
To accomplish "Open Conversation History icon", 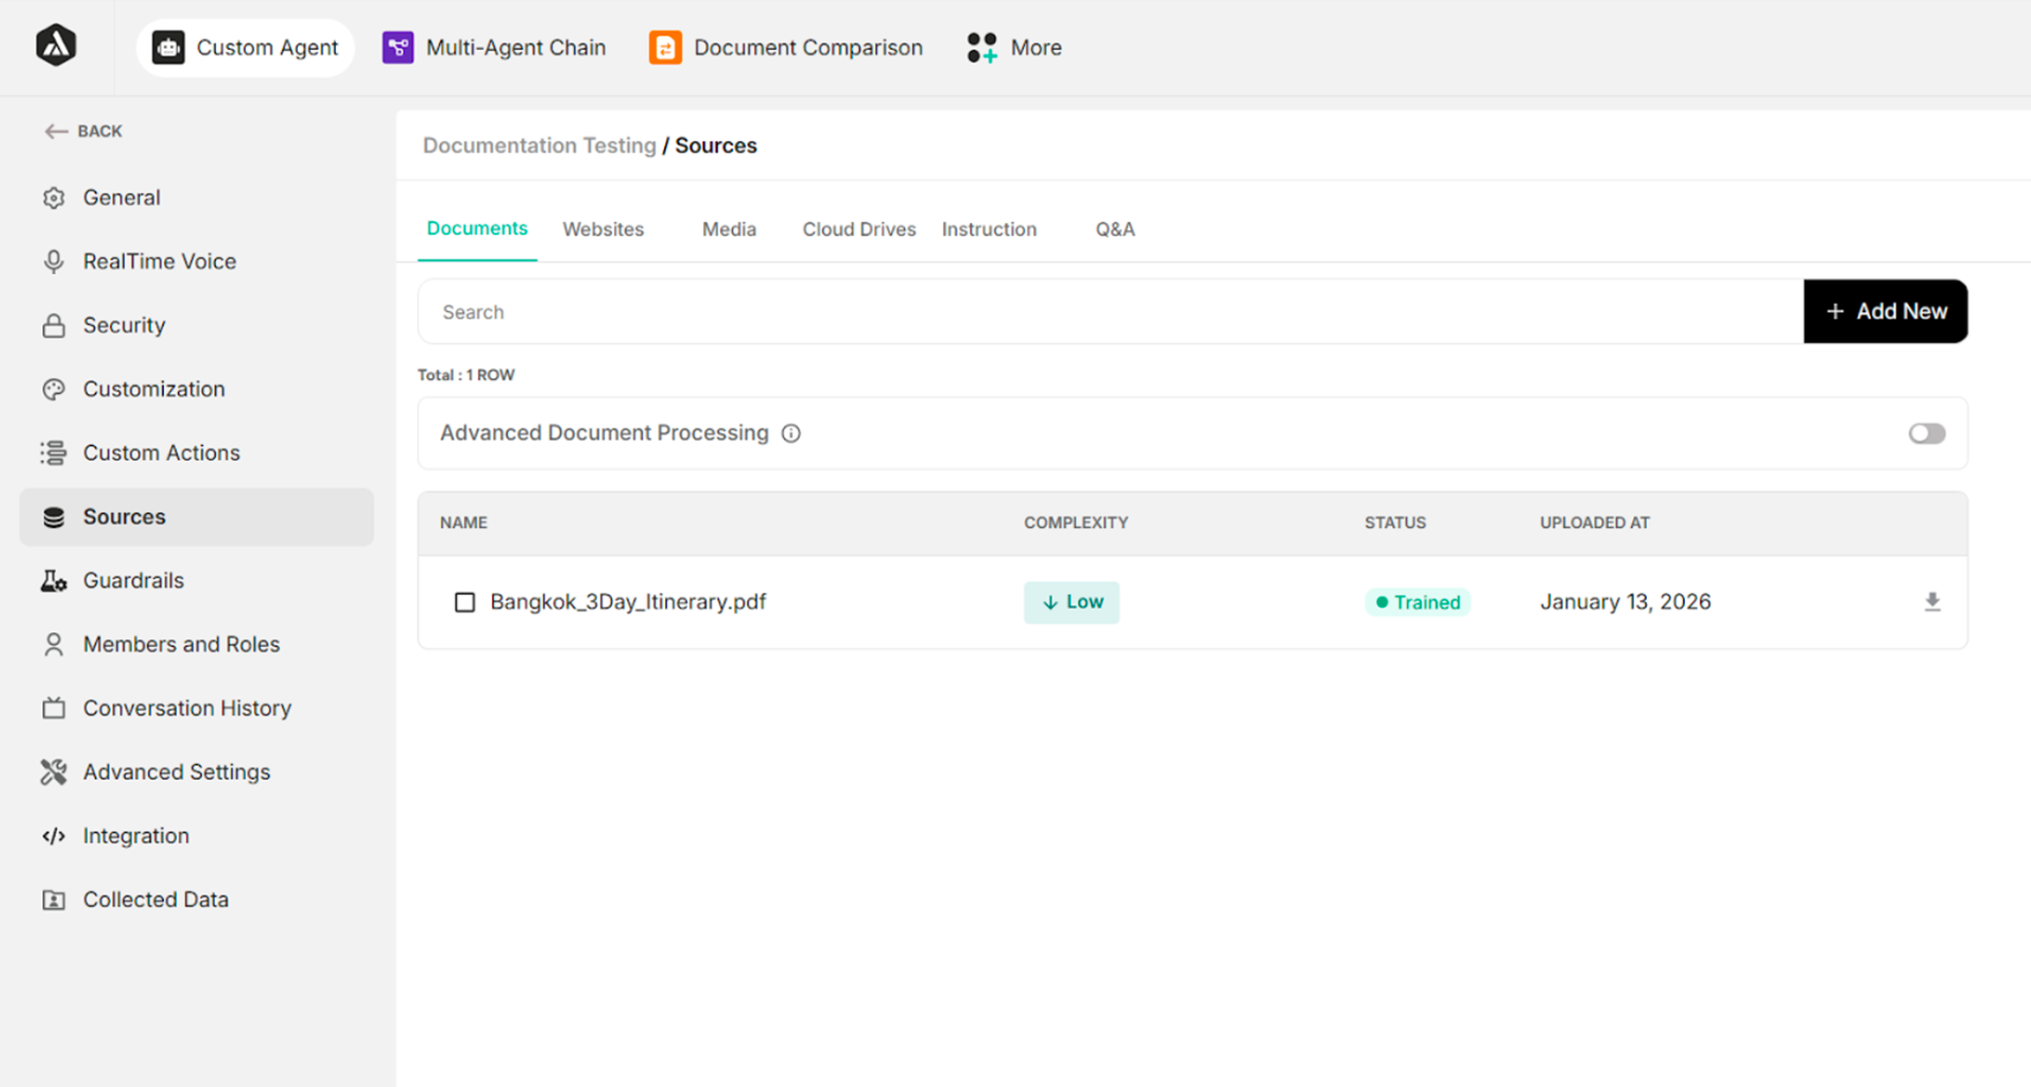I will point(53,708).
